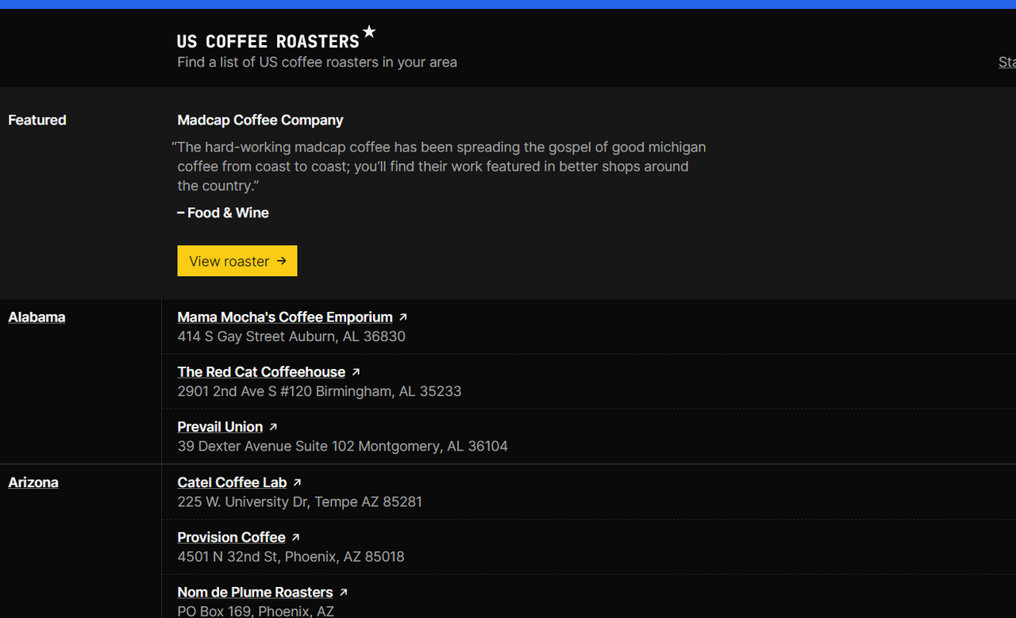
Task: Click the address PO Box 169, Phoenix
Action: [x=256, y=612]
